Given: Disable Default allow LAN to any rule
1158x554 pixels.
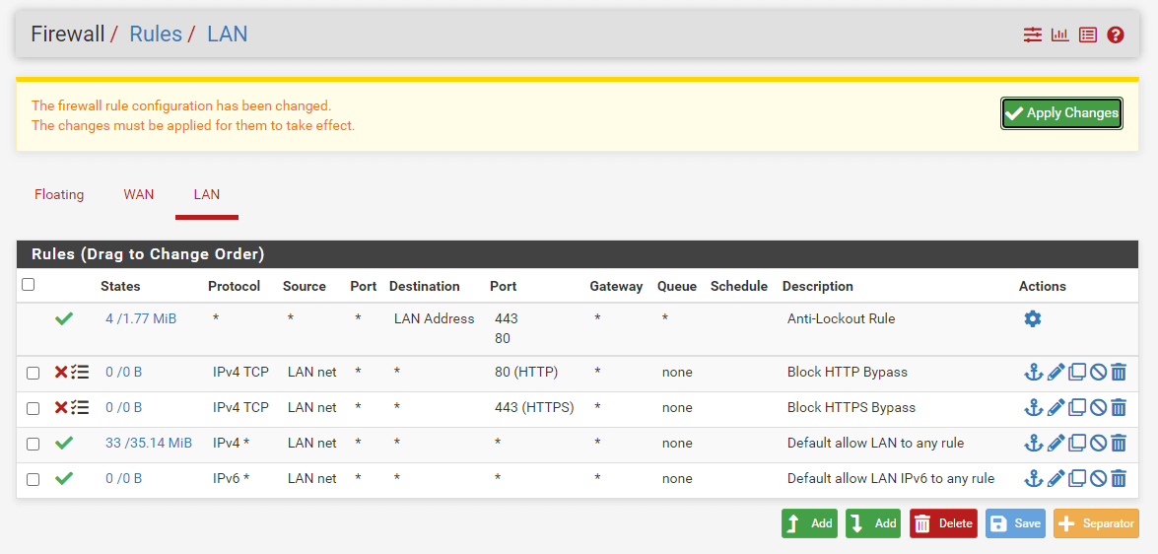Looking at the screenshot, I should click(x=1098, y=443).
